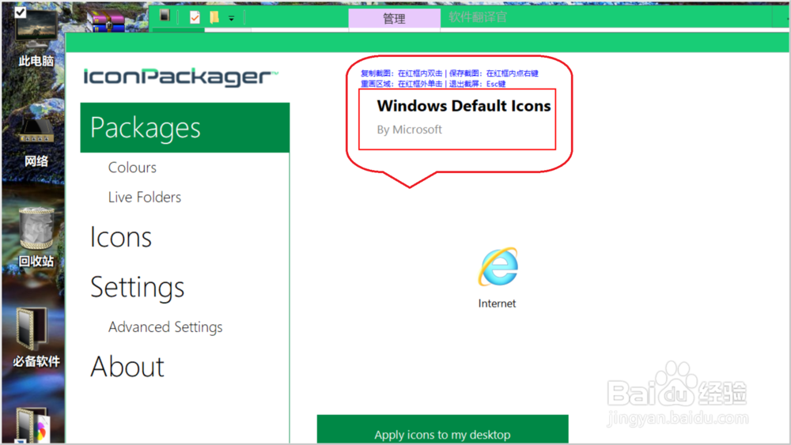Image resolution: width=791 pixels, height=445 pixels.
Task: Switch to the 管理 tab
Action: [394, 19]
